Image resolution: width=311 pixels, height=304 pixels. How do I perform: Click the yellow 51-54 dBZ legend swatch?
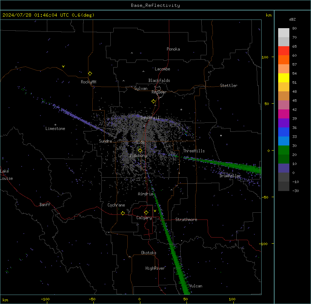click(x=284, y=78)
